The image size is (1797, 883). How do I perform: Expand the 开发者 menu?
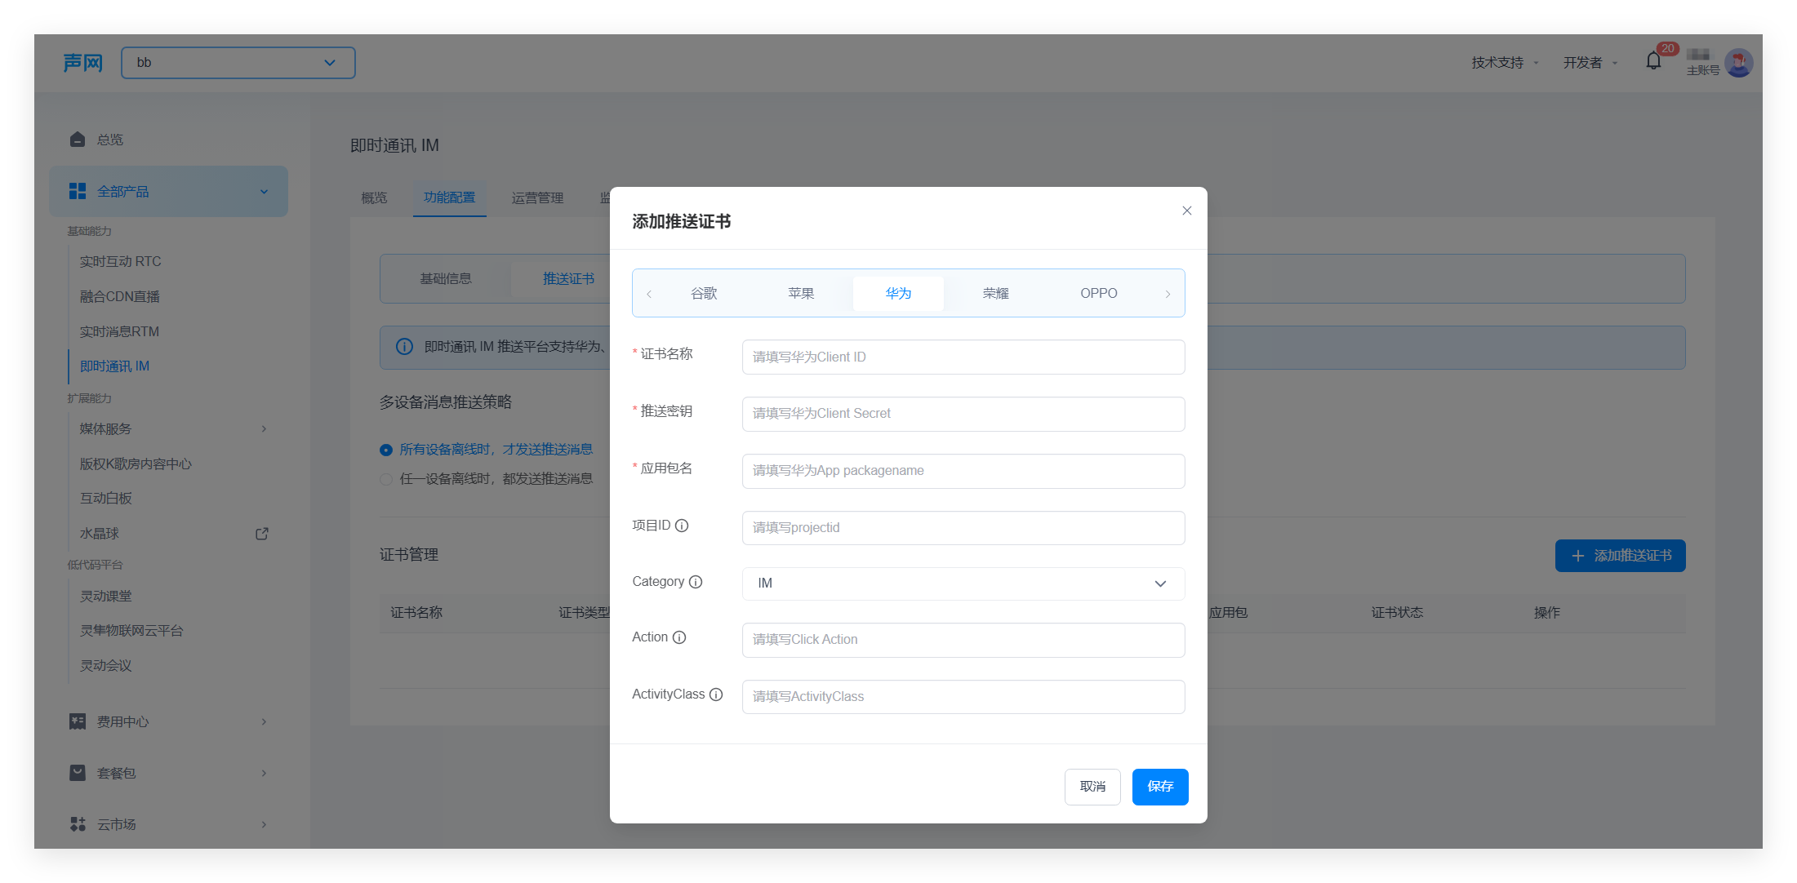click(1590, 63)
